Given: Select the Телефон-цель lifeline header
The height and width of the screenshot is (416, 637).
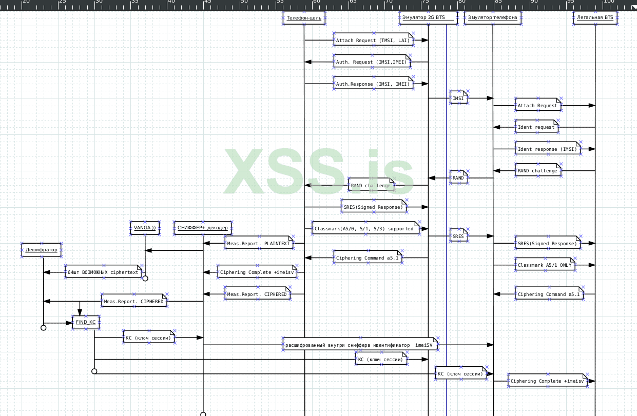Looking at the screenshot, I should pos(304,18).
